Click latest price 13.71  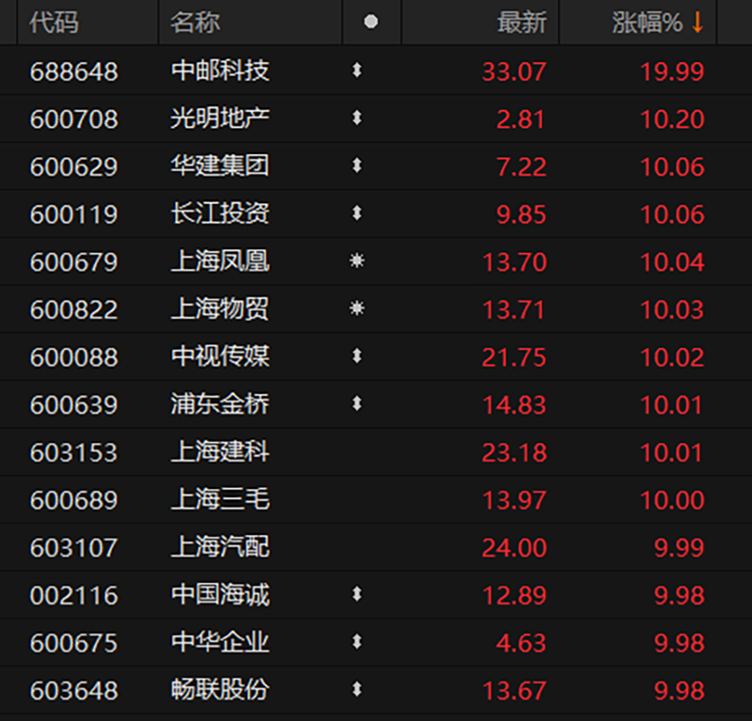(x=514, y=309)
